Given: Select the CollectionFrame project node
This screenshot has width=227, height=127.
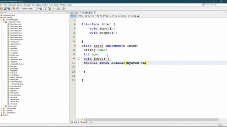Looking at the screenshot, I should [x=9, y=15].
